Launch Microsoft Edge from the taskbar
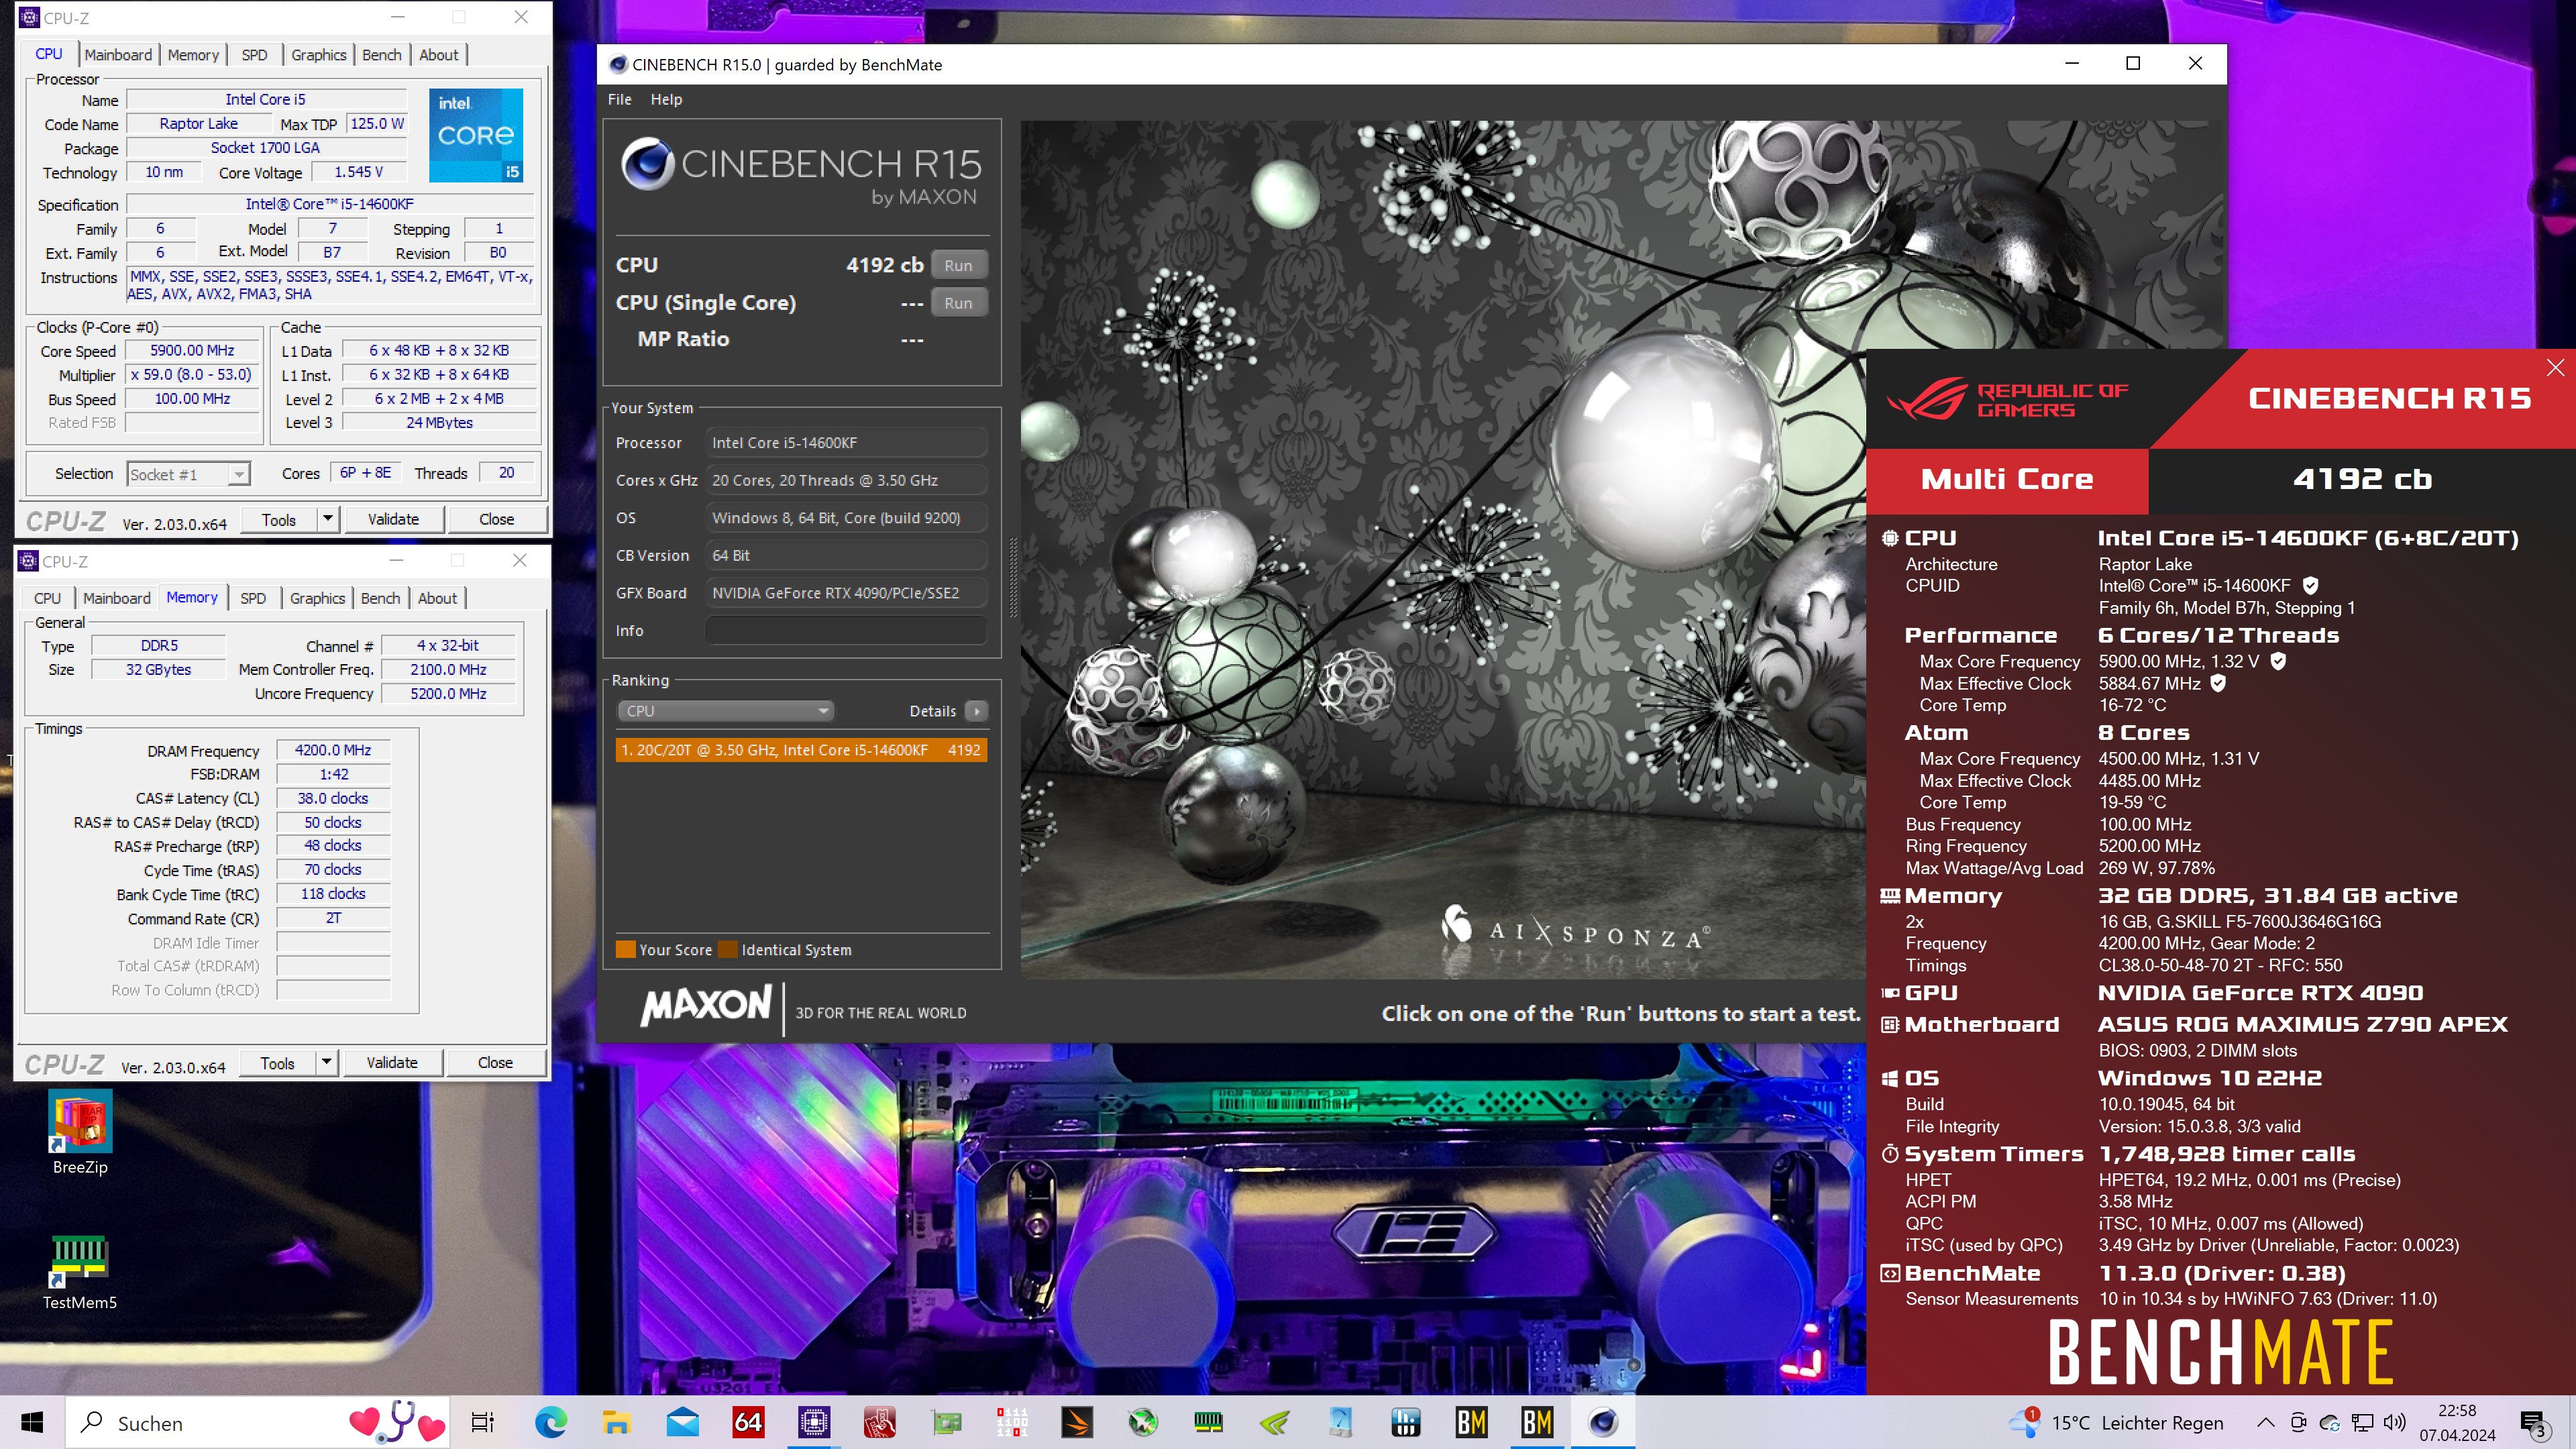Viewport: 2576px width, 1449px height. (550, 1422)
